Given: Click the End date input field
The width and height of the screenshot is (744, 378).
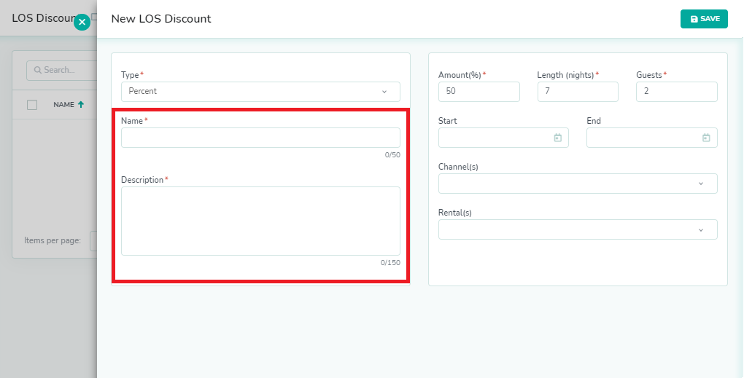Looking at the screenshot, I should (652, 138).
